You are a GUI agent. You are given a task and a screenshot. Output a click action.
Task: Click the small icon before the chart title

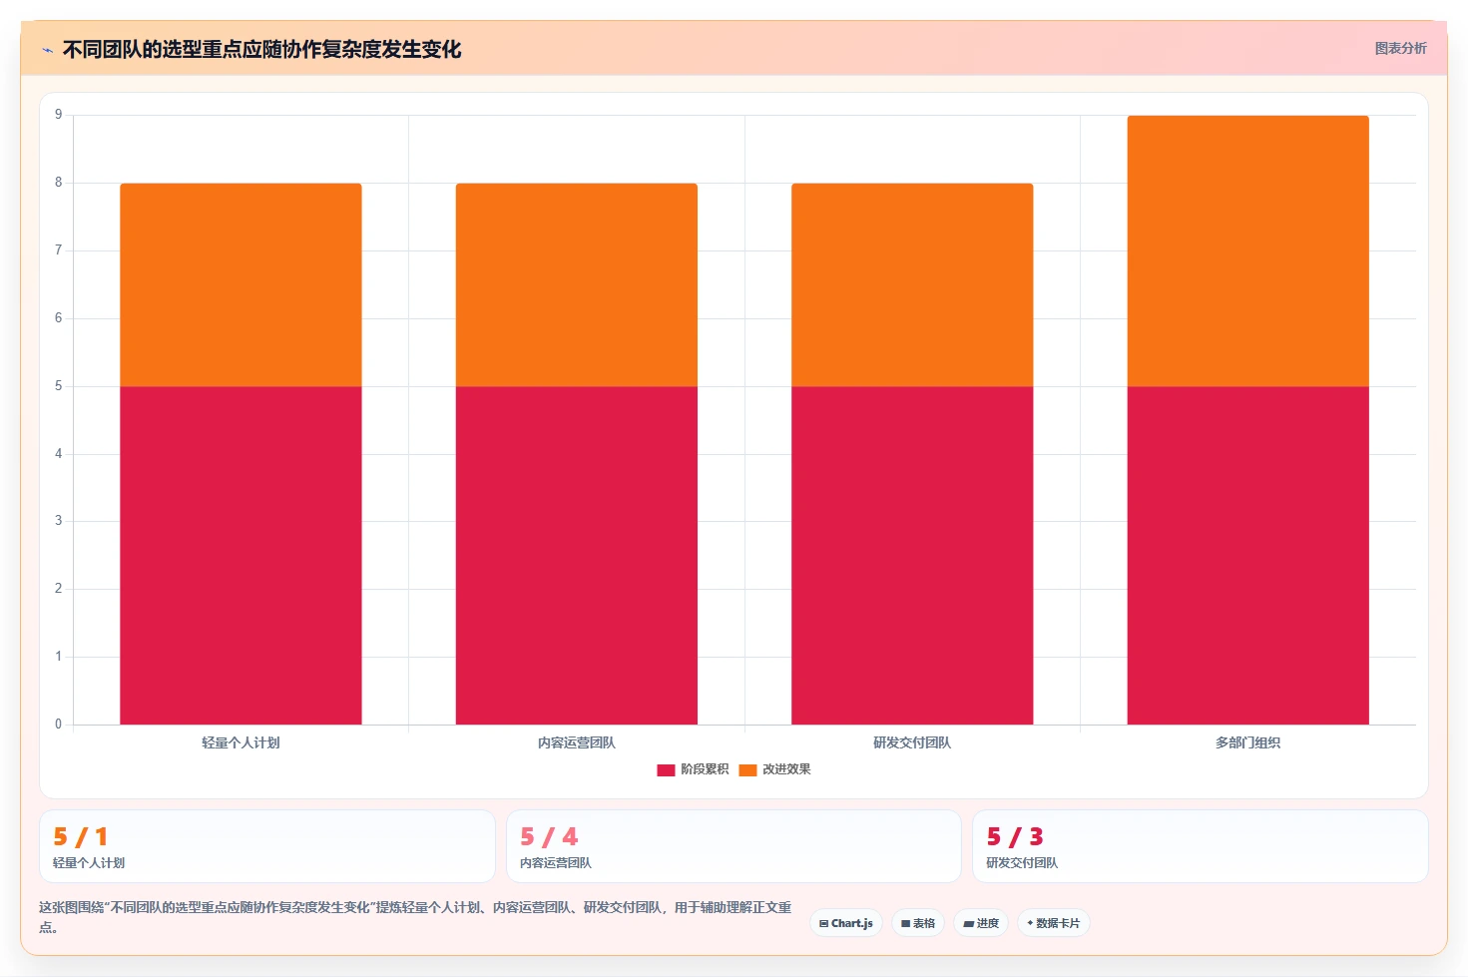pos(47,50)
